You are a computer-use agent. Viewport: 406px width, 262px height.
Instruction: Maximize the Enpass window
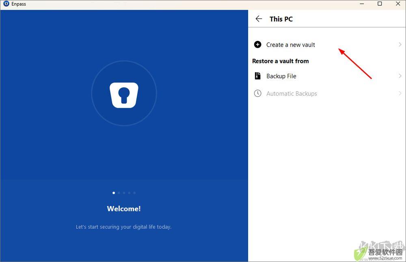point(380,4)
